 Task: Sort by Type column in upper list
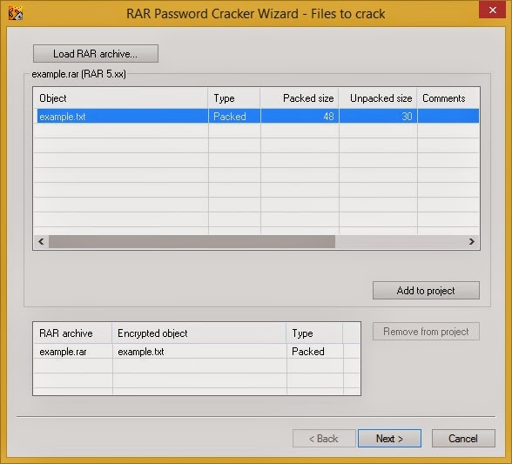coord(234,98)
